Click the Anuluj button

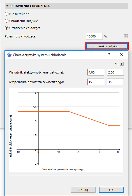coord(83,190)
